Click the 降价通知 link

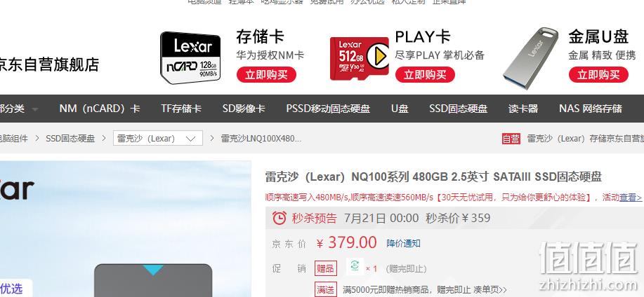403,243
